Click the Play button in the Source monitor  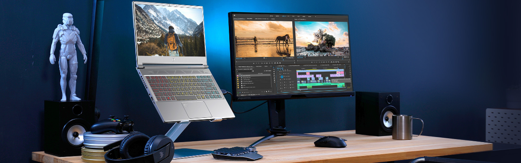(x=267, y=63)
